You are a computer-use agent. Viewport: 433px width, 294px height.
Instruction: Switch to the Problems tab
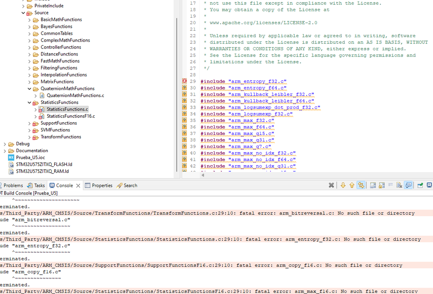click(x=11, y=185)
